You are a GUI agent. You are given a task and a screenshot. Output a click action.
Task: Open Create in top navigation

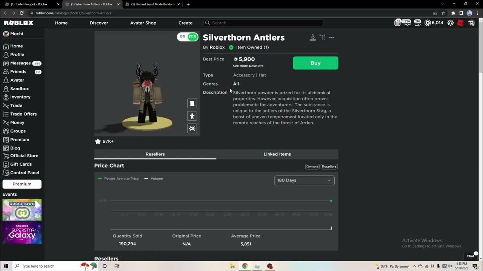click(x=185, y=23)
